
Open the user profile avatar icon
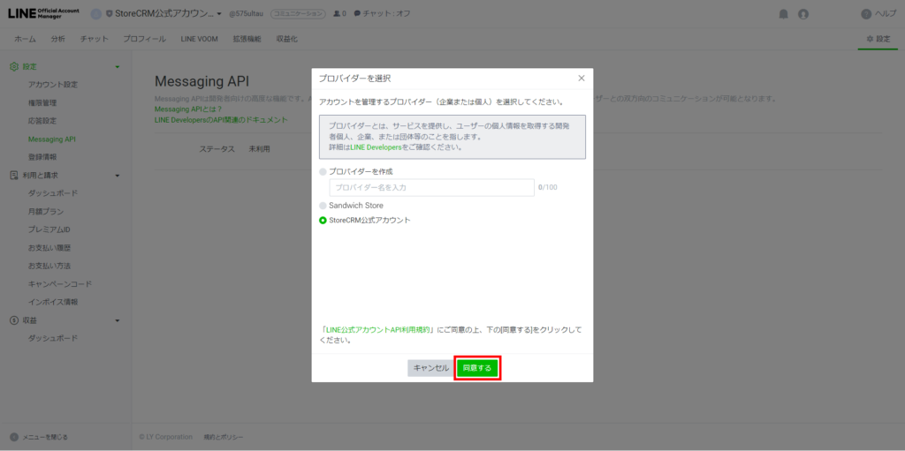point(802,14)
